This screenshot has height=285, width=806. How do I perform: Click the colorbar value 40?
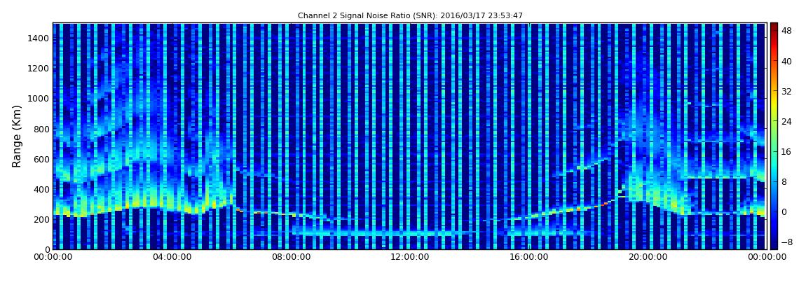point(786,61)
